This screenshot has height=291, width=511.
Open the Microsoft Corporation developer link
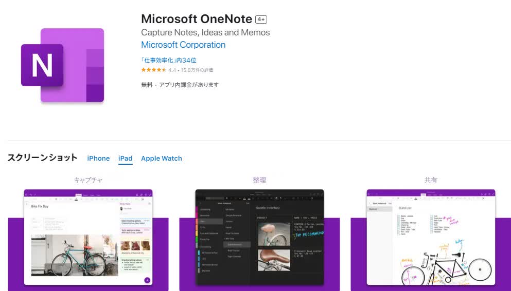(183, 45)
